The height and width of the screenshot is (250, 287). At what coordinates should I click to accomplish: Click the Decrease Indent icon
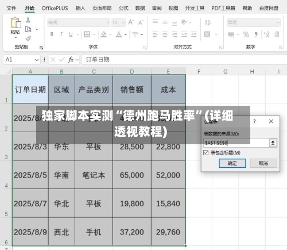[184, 34]
